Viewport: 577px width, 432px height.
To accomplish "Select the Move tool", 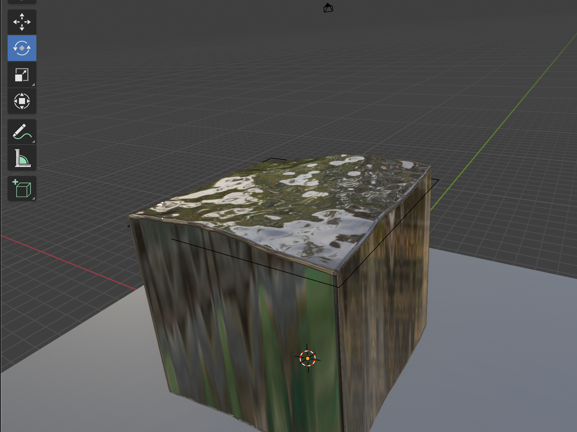I will point(22,22).
